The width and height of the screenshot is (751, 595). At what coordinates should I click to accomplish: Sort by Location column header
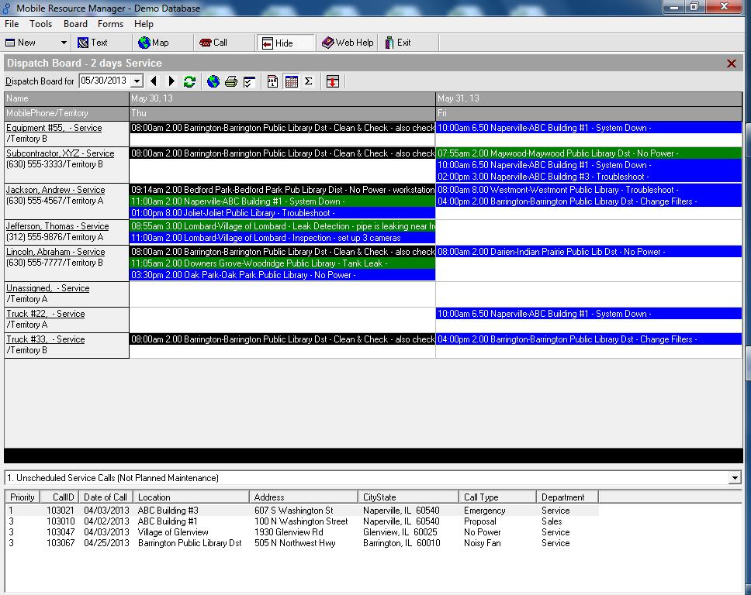[x=191, y=497]
